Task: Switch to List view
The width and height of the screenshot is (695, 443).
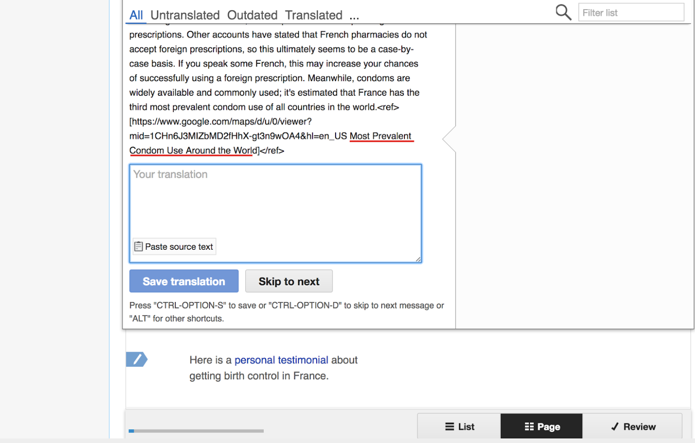Action: [459, 427]
